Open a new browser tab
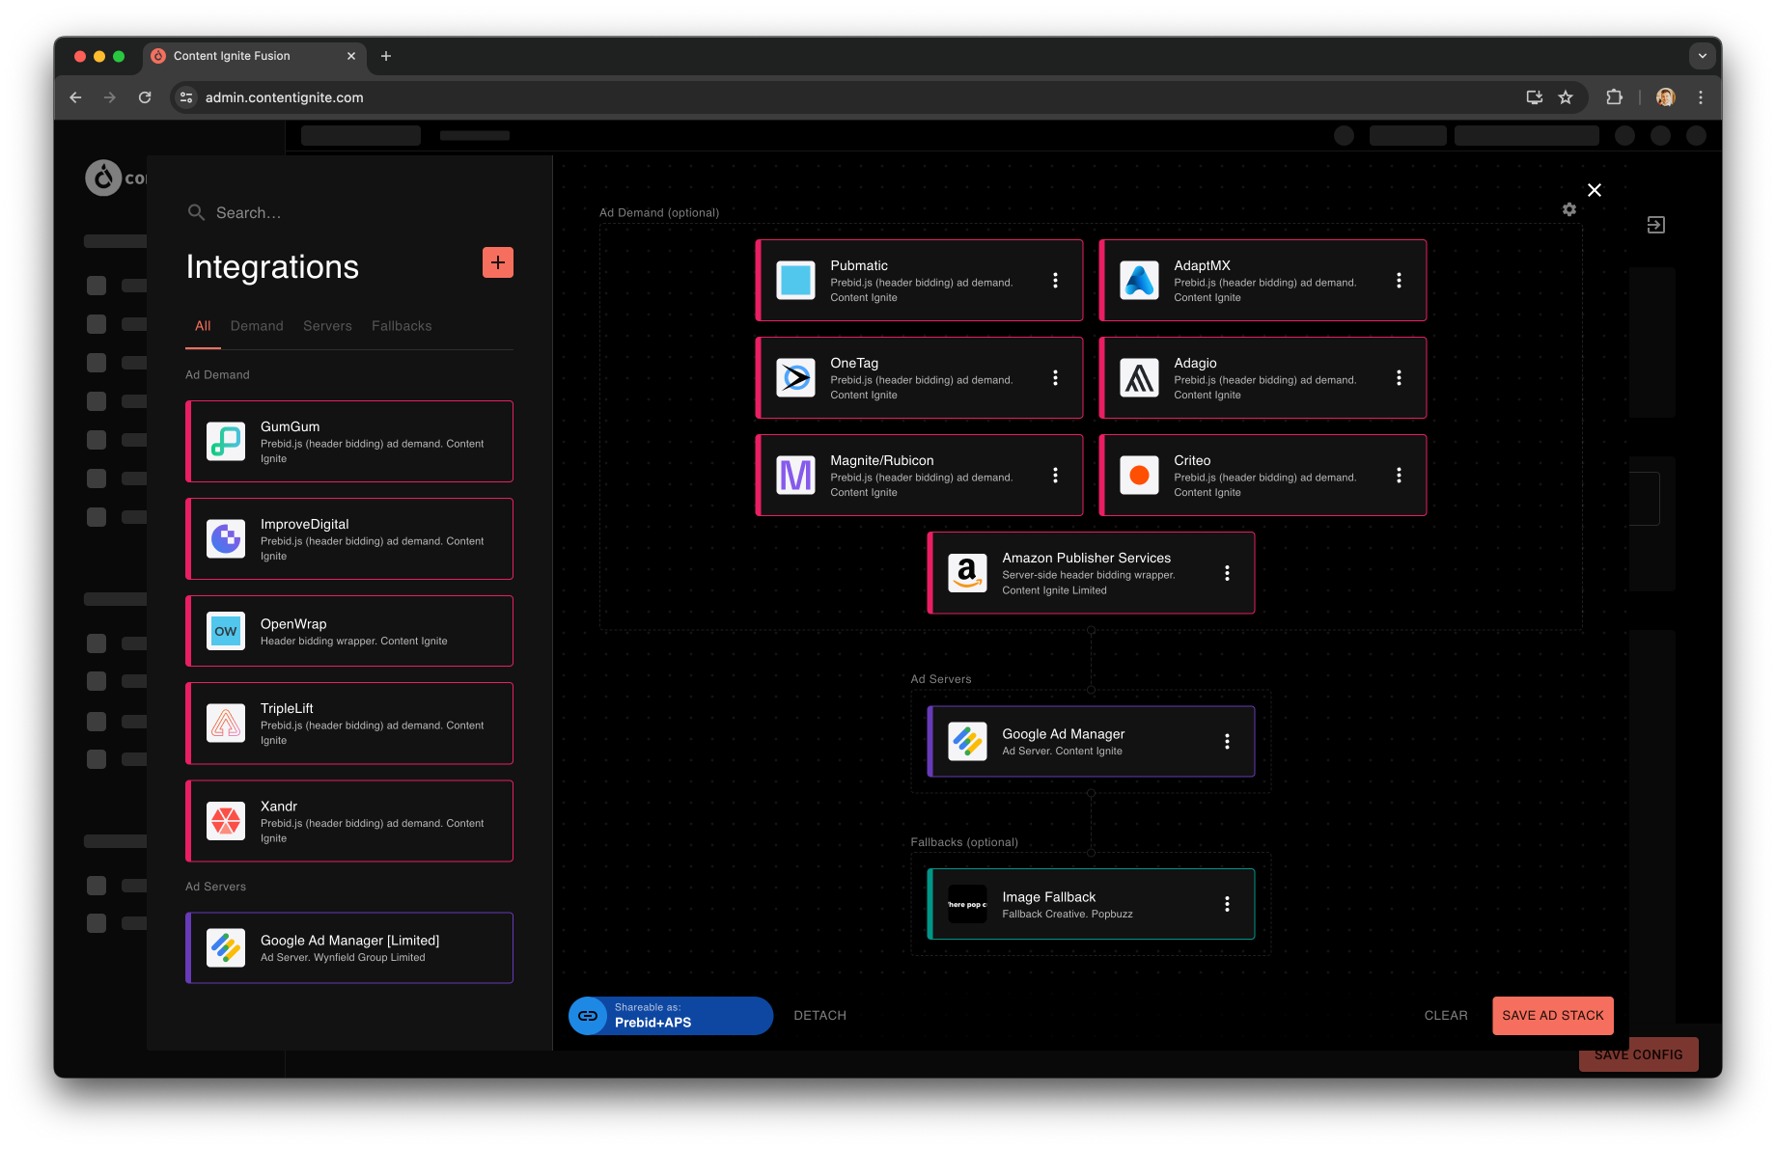Screen dimensions: 1776x1149 386,56
